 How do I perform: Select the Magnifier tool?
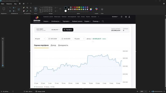coord(31,11)
